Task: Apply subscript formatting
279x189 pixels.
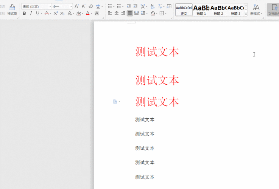Action: (62, 13)
